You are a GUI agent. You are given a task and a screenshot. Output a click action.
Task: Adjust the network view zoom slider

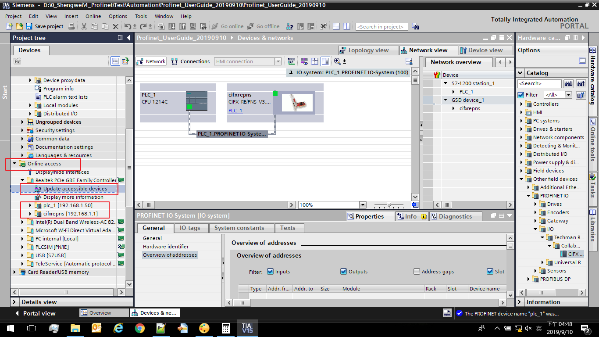click(x=389, y=205)
